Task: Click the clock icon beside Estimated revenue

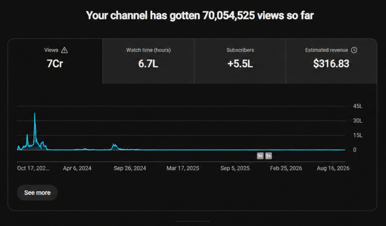Action: [x=354, y=50]
